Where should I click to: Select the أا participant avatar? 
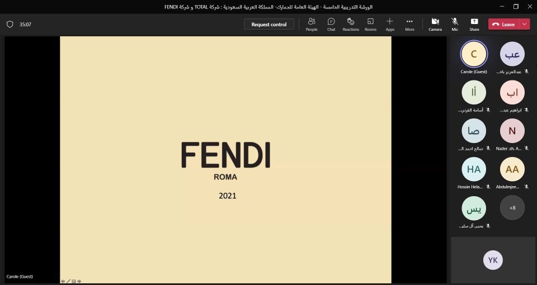point(474,92)
